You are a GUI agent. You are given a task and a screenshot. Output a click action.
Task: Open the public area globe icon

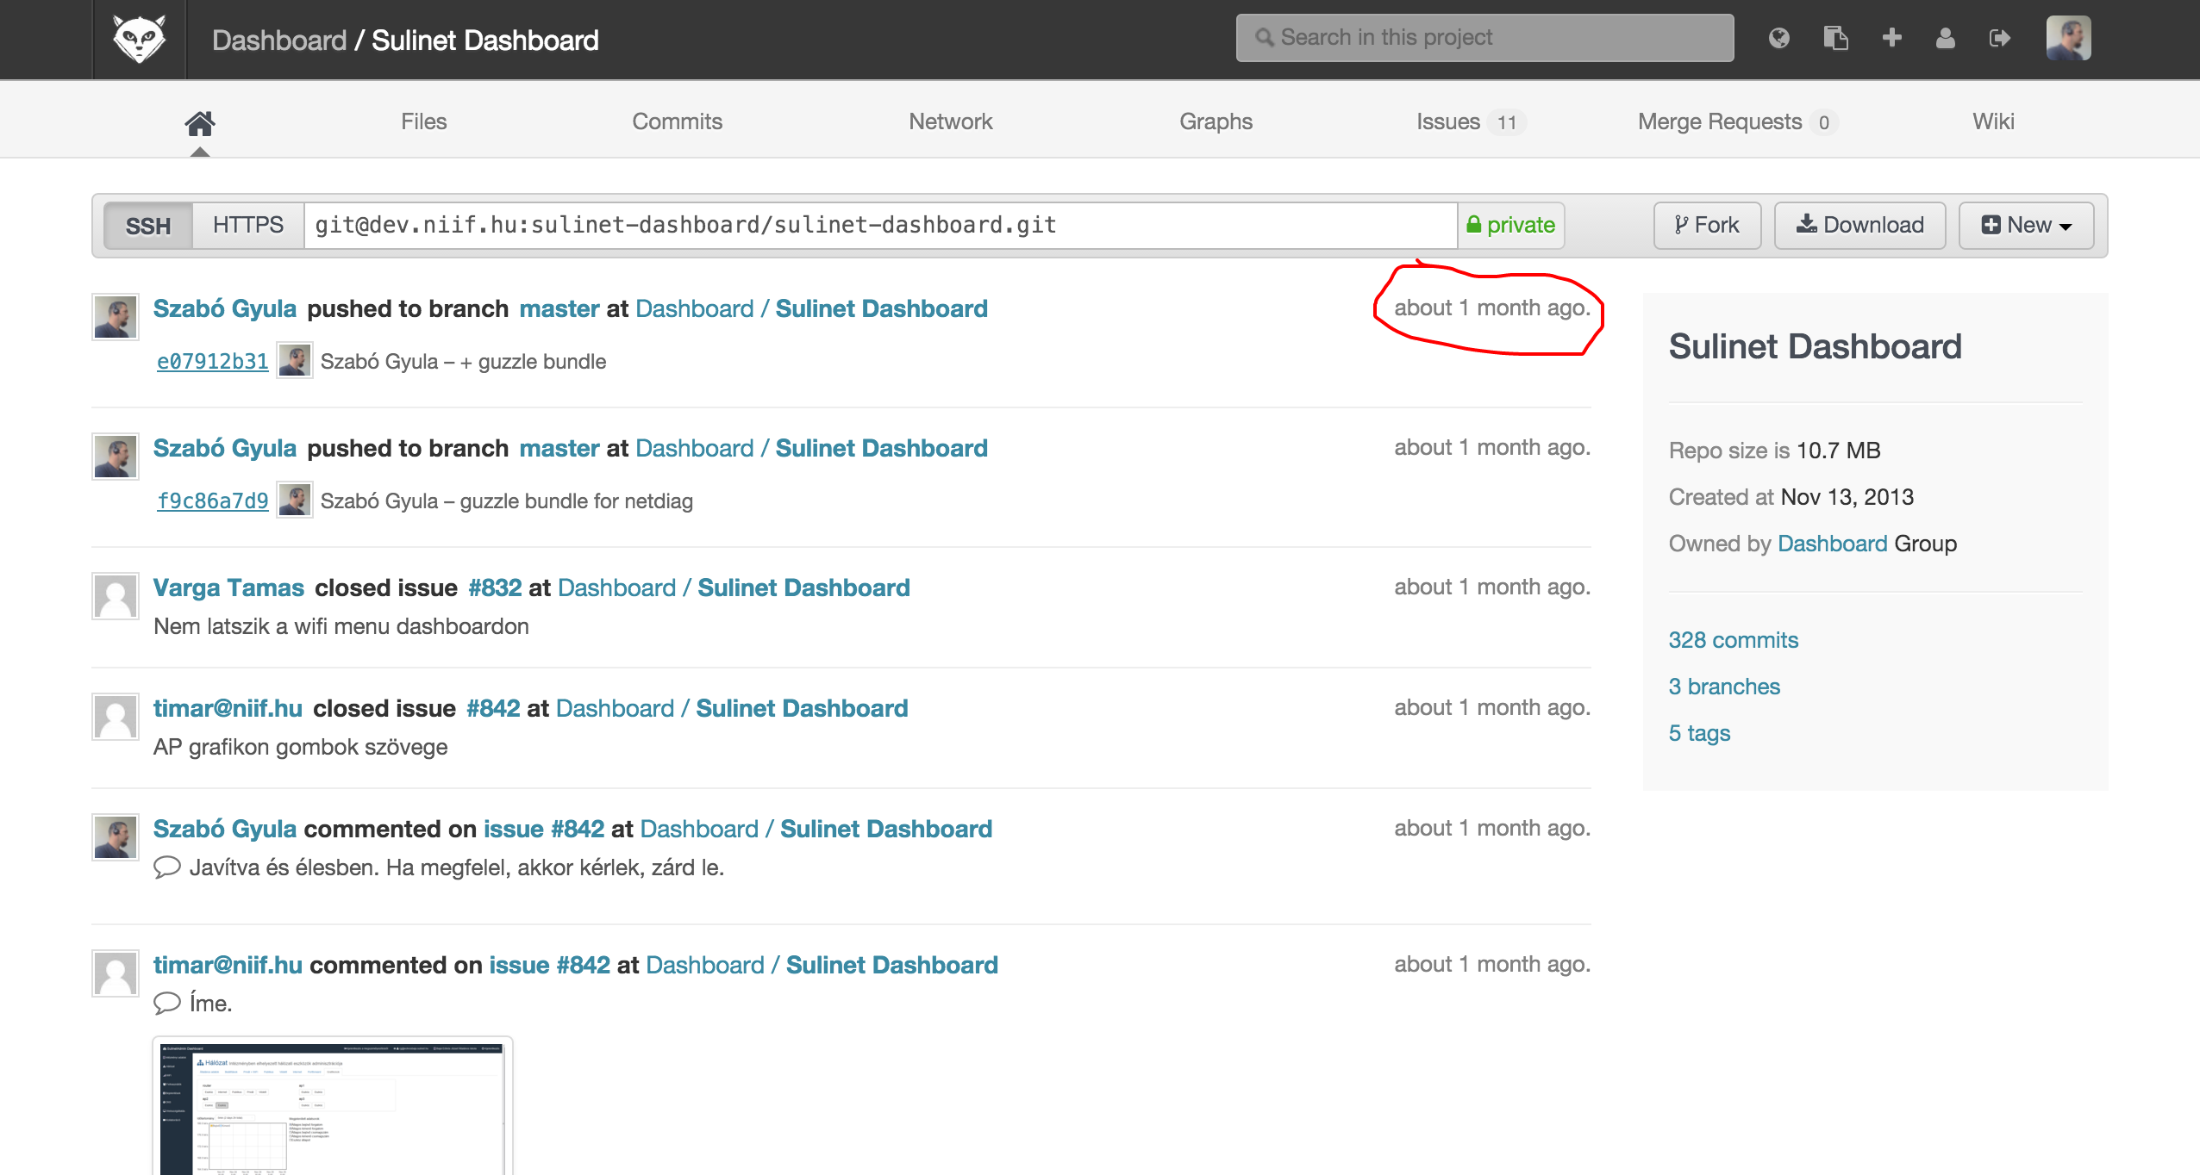click(x=1778, y=38)
